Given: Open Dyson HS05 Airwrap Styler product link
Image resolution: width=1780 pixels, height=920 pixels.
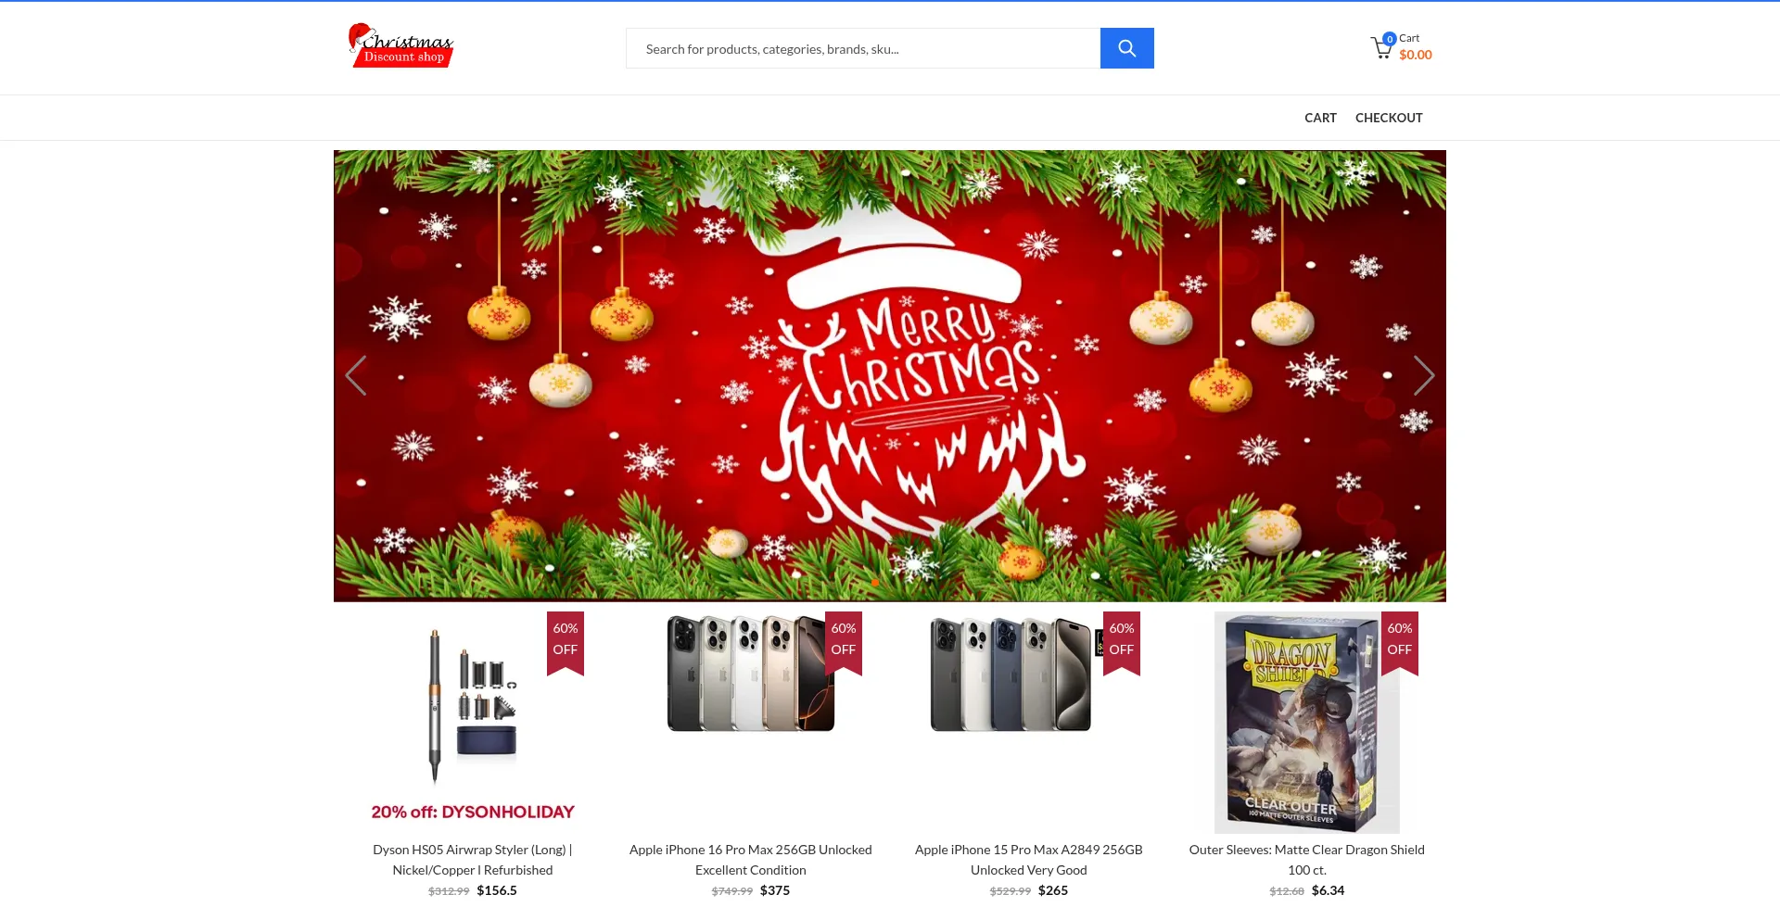Looking at the screenshot, I should [x=473, y=860].
